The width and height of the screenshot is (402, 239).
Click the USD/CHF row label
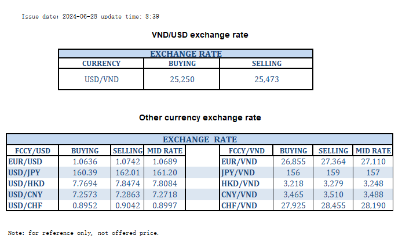[25, 204]
